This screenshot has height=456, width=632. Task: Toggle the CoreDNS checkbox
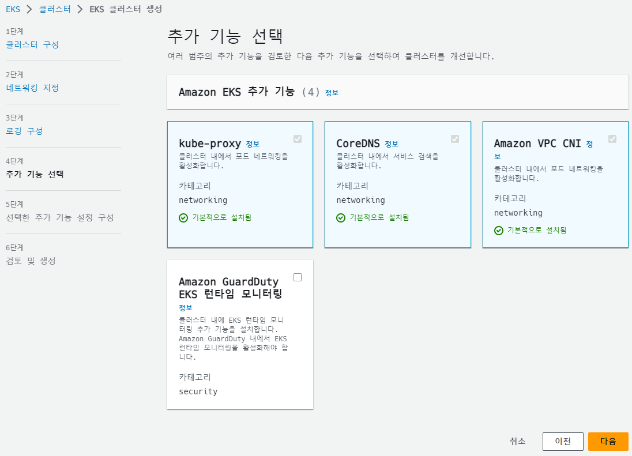pyautogui.click(x=455, y=139)
